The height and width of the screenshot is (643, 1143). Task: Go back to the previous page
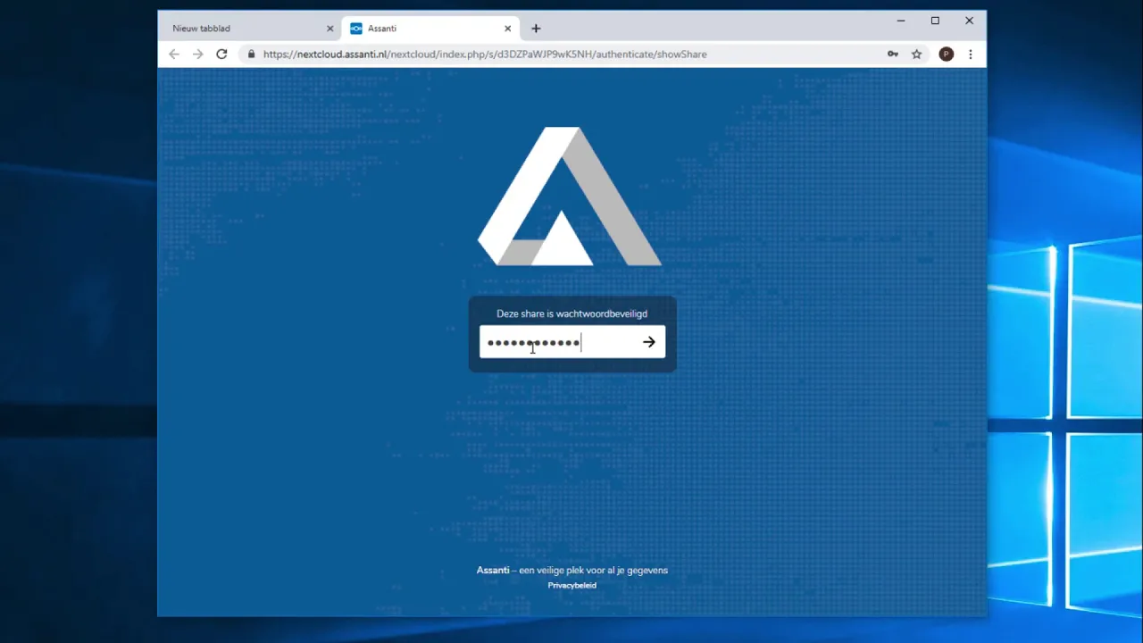pyautogui.click(x=174, y=54)
